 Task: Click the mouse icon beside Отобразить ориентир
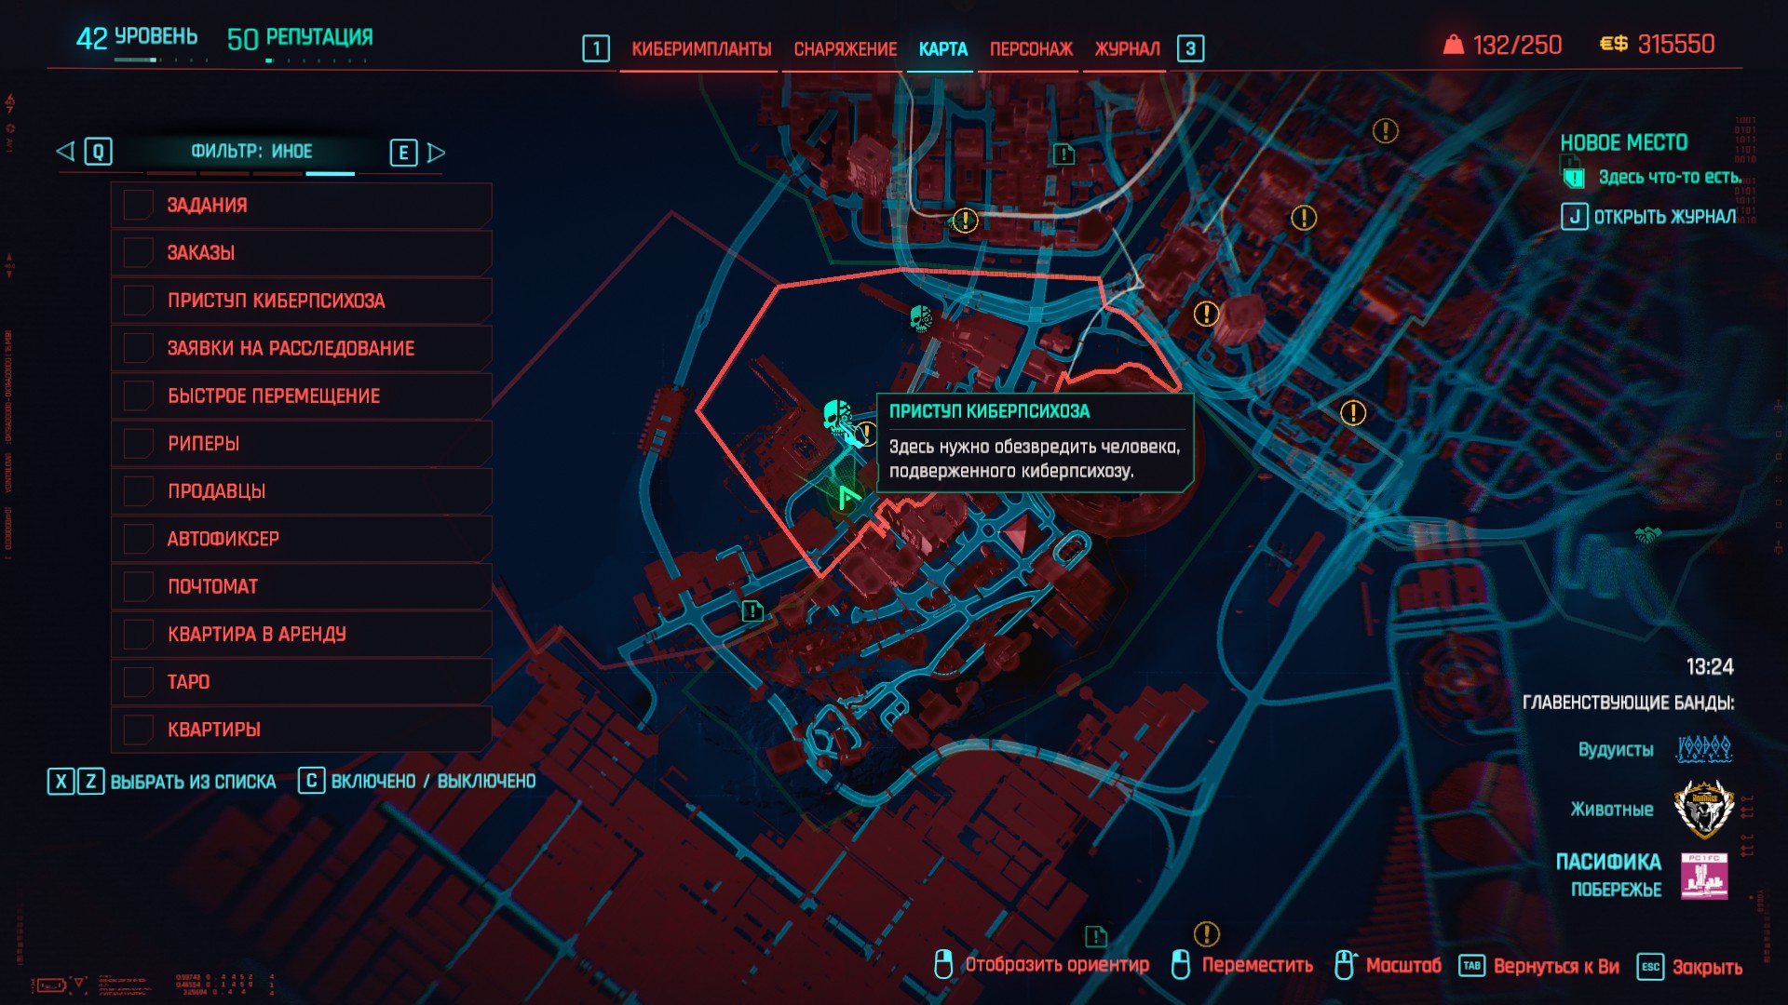click(943, 965)
